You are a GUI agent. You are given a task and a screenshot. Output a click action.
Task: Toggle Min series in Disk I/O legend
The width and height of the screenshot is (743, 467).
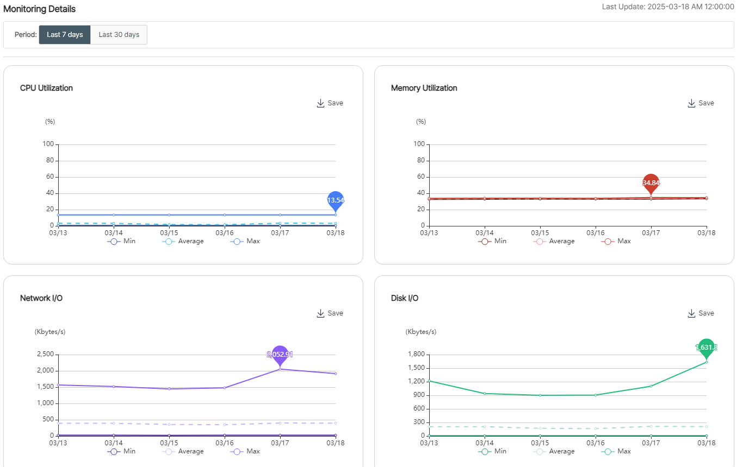pos(492,451)
